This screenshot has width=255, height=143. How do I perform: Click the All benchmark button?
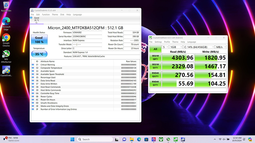click(x=155, y=49)
